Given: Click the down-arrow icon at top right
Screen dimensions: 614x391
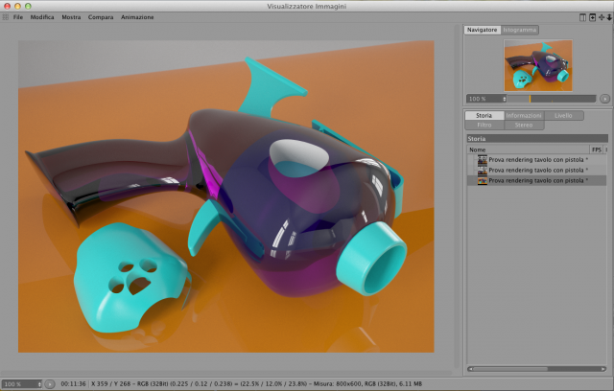Looking at the screenshot, I should 609,17.
